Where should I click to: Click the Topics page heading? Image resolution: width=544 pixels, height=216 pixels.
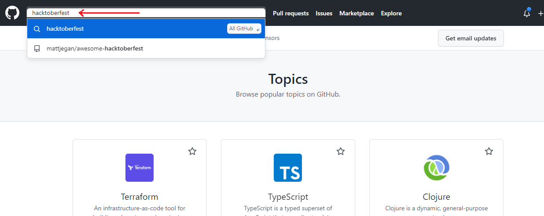(x=288, y=79)
